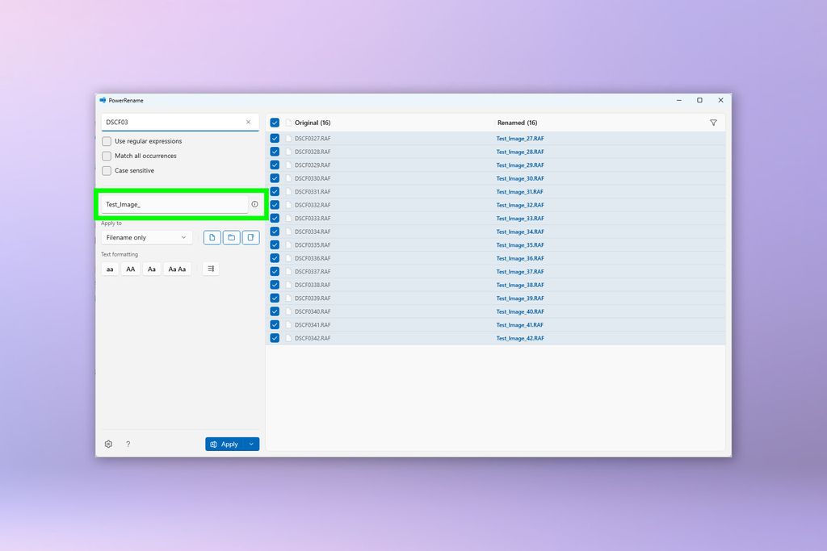
Task: Open the Filename only dropdown
Action: click(x=146, y=237)
